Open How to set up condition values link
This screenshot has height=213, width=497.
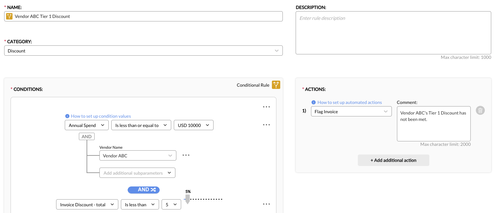tap(101, 116)
